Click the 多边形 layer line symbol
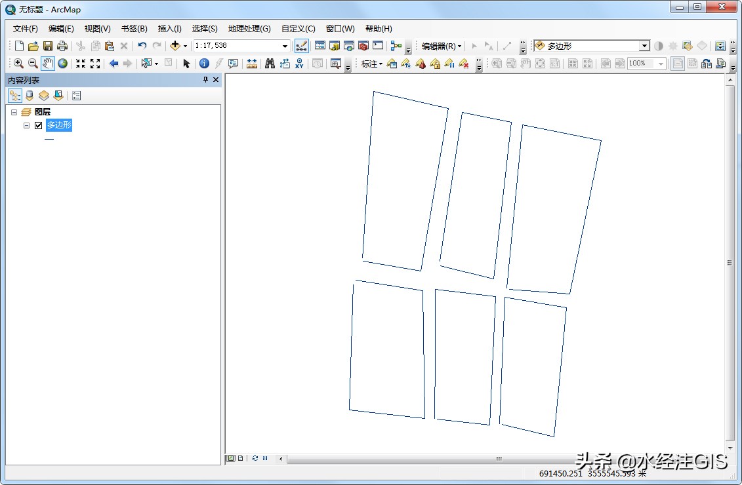This screenshot has width=742, height=485. 49,139
